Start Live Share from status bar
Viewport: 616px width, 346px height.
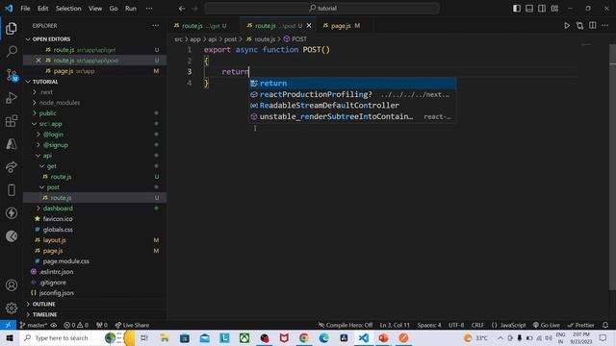pos(132,325)
